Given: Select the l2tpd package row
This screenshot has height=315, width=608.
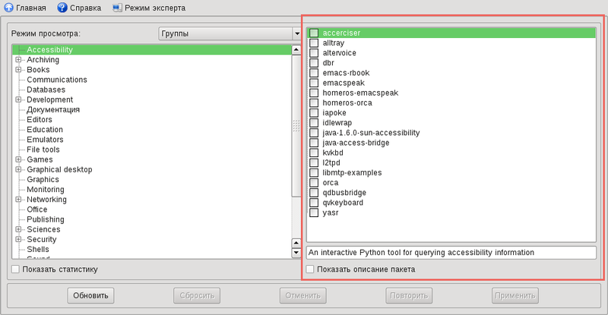Looking at the screenshot, I should (451, 162).
